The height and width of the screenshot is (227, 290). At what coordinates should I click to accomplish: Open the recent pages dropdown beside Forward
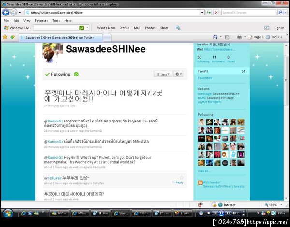click(x=20, y=13)
